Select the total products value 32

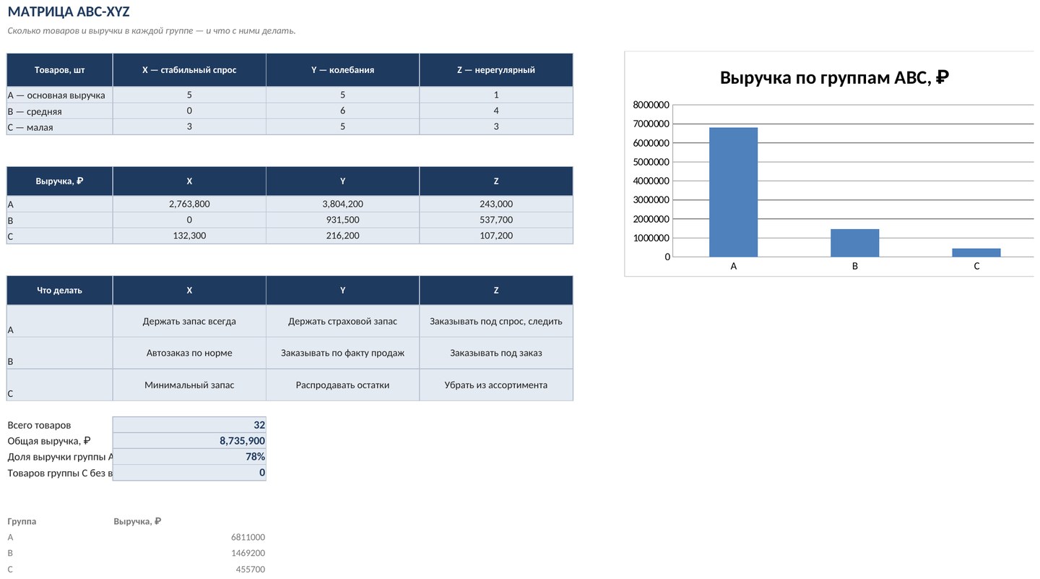coord(189,425)
